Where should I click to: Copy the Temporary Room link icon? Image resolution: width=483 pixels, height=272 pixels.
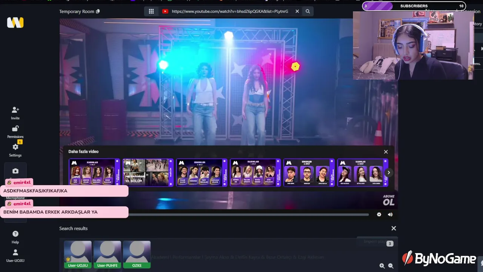coord(98,11)
